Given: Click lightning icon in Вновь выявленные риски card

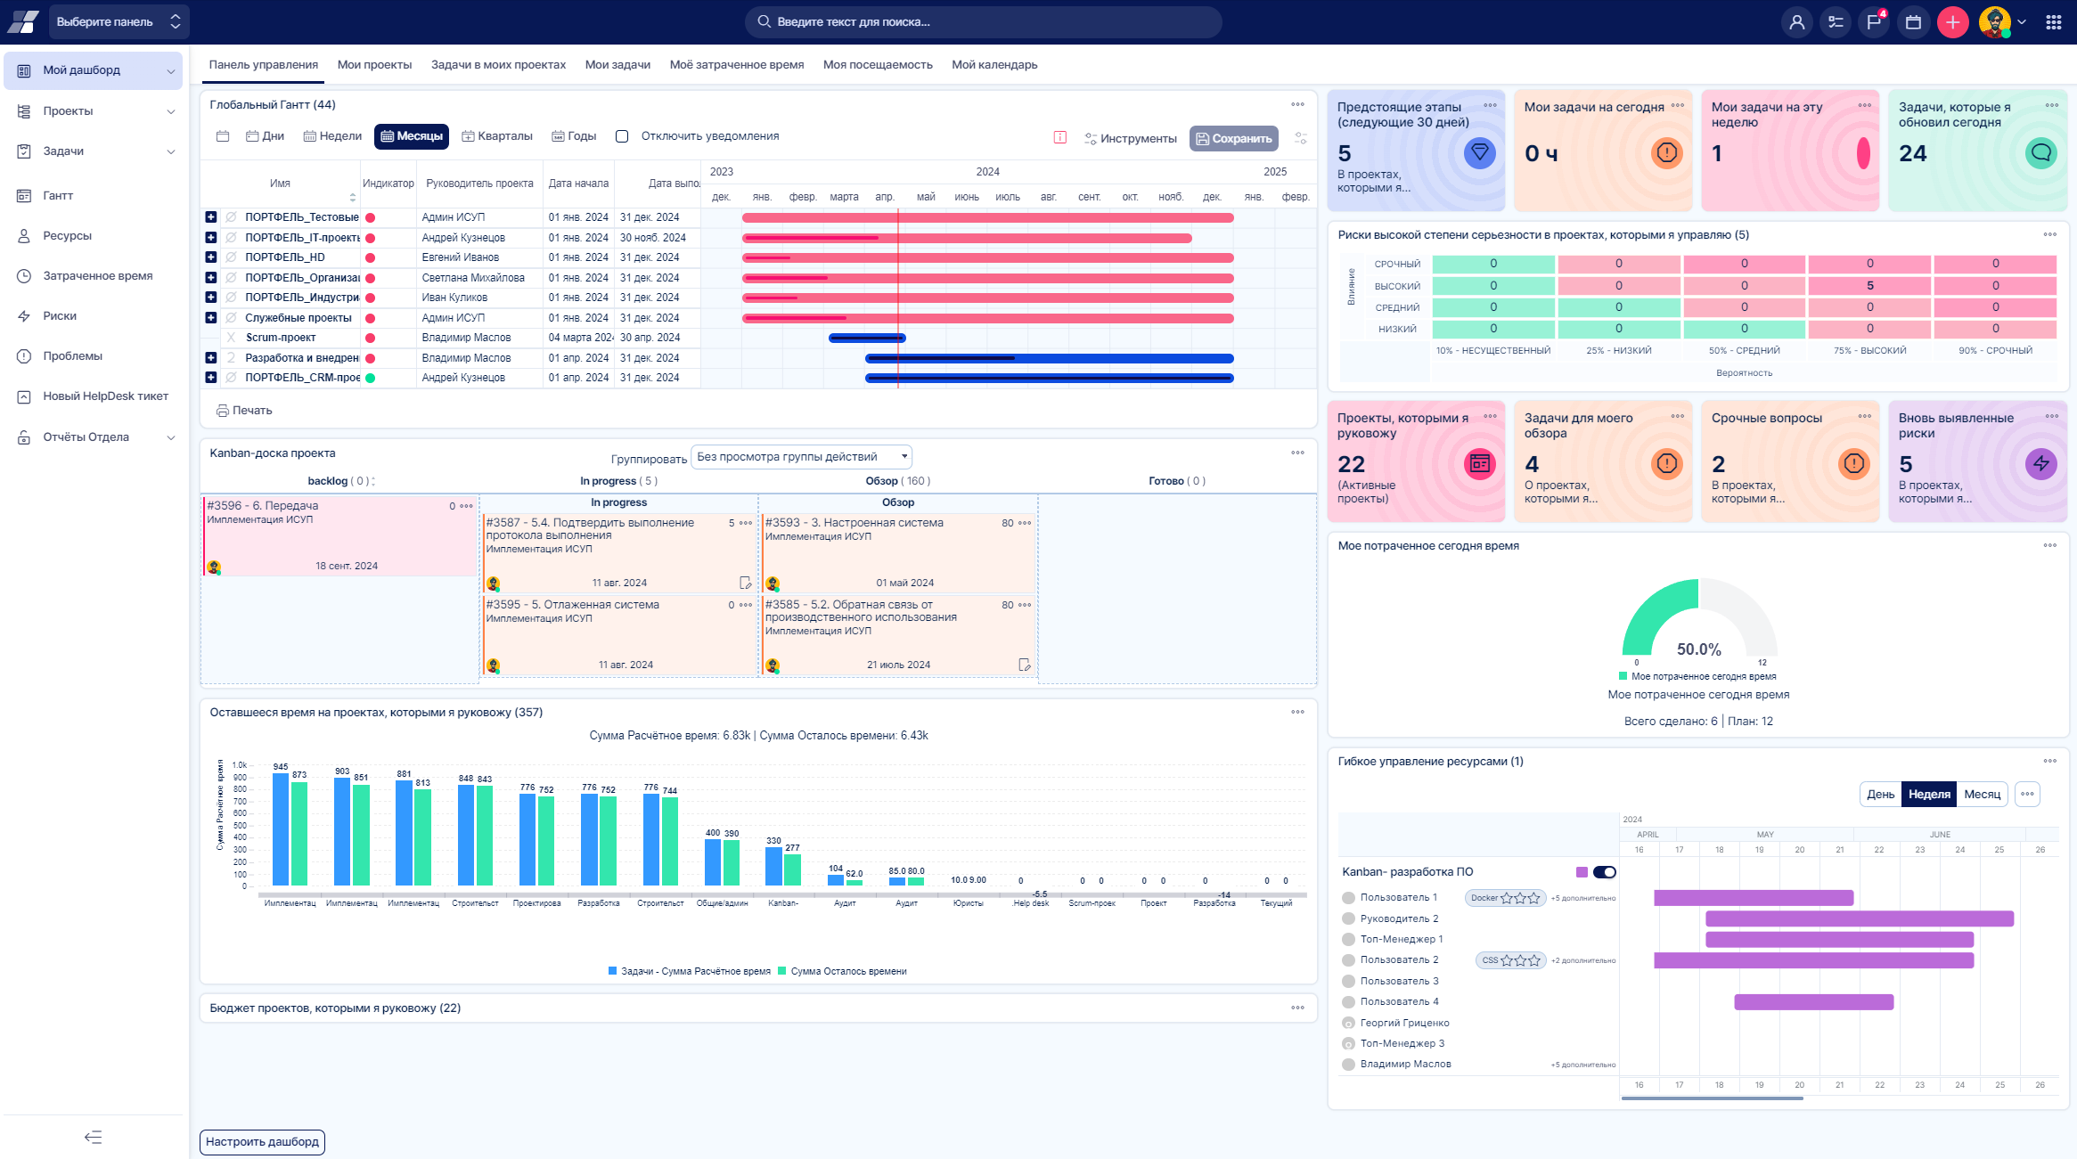Looking at the screenshot, I should point(2040,463).
